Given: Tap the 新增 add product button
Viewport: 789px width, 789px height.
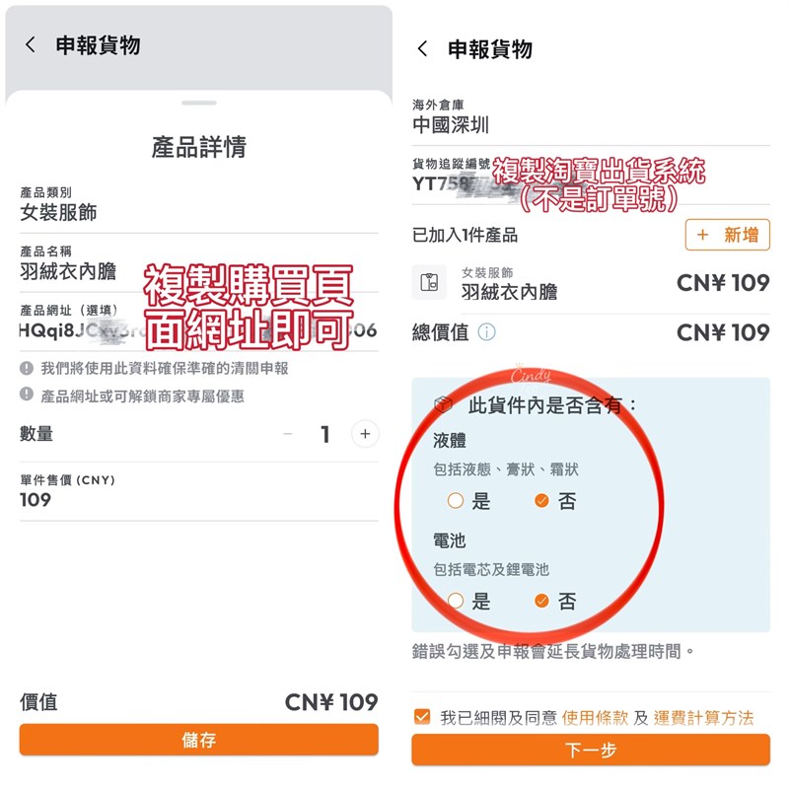Looking at the screenshot, I should click(x=728, y=235).
